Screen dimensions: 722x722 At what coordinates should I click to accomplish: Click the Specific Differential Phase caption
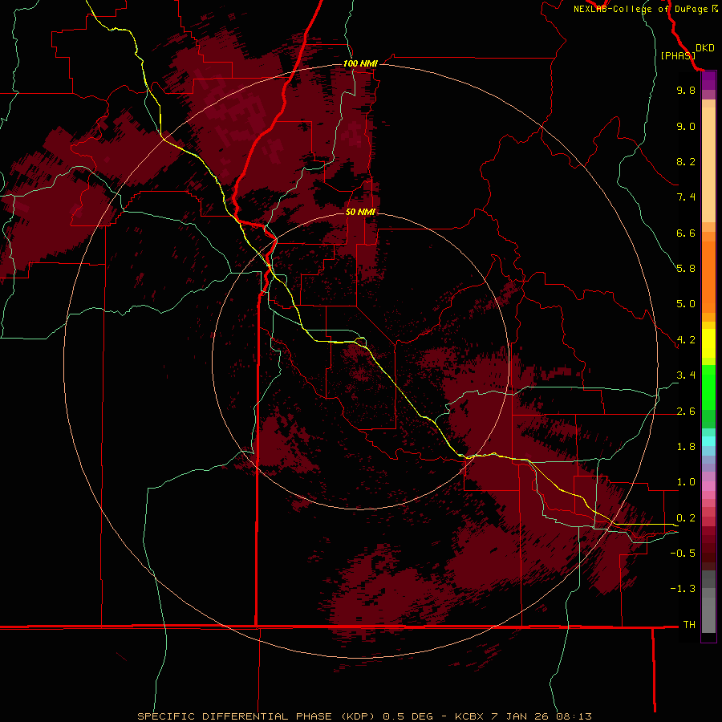point(365,716)
